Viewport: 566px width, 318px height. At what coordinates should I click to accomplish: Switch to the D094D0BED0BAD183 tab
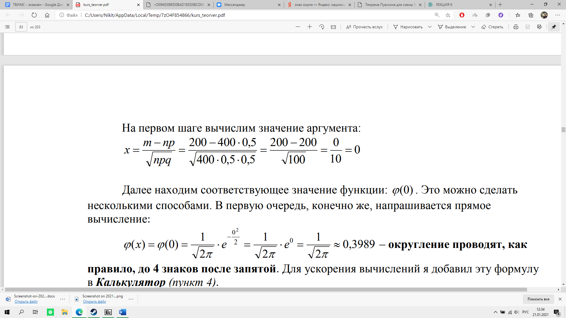pos(178,5)
